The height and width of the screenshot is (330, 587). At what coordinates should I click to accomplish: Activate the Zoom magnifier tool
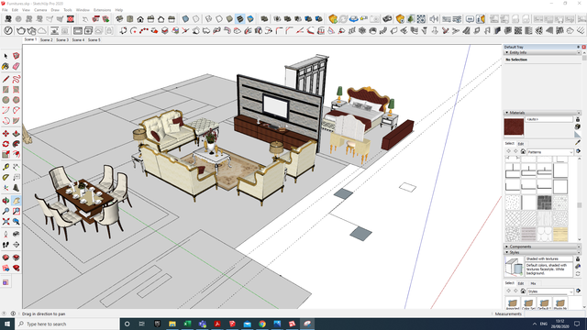point(6,212)
